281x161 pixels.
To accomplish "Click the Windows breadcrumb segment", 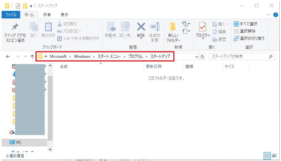I will pyautogui.click(x=82, y=57).
